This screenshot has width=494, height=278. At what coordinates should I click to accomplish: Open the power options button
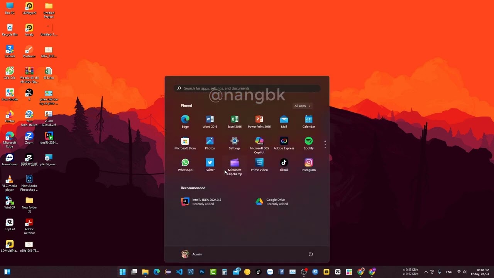(x=311, y=254)
